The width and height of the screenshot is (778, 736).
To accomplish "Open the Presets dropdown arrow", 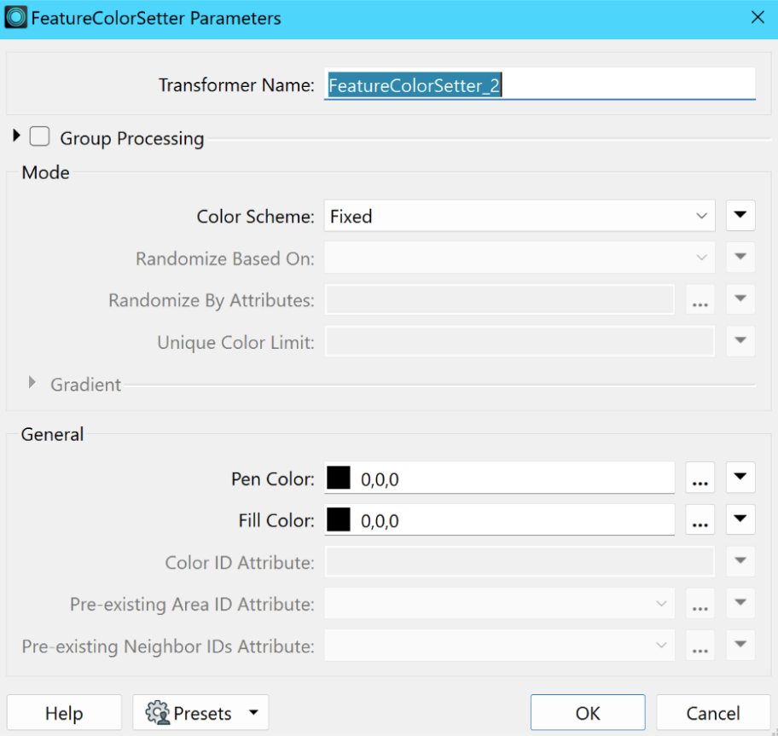I will [x=253, y=713].
